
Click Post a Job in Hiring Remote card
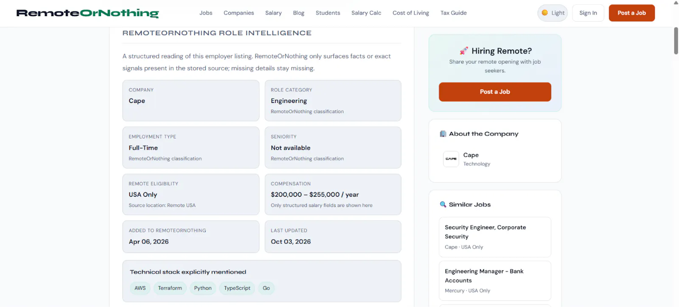(x=495, y=92)
